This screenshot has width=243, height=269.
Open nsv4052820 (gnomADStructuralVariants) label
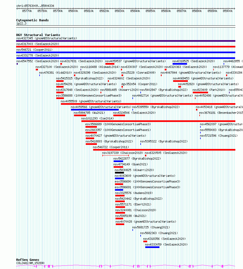click(208, 84)
